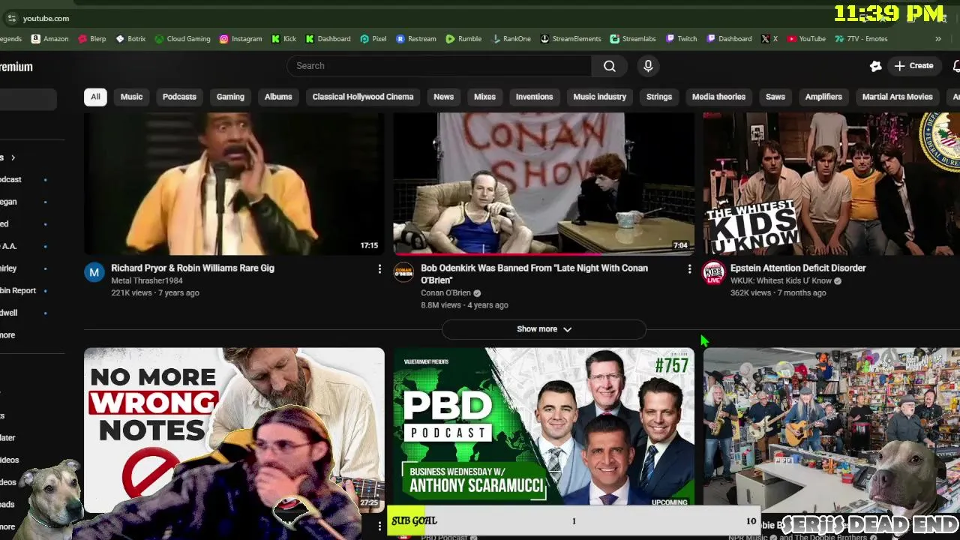The width and height of the screenshot is (960, 540).
Task: Open the Twitch bookmark
Action: 681,39
